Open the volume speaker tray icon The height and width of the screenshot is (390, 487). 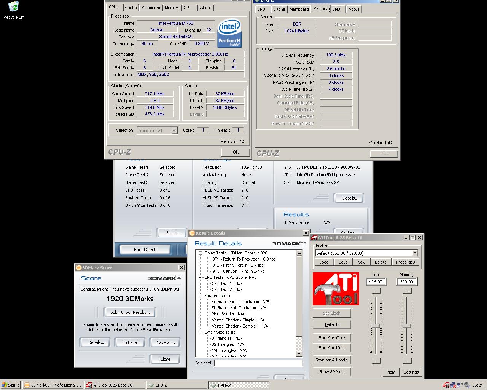point(466,385)
